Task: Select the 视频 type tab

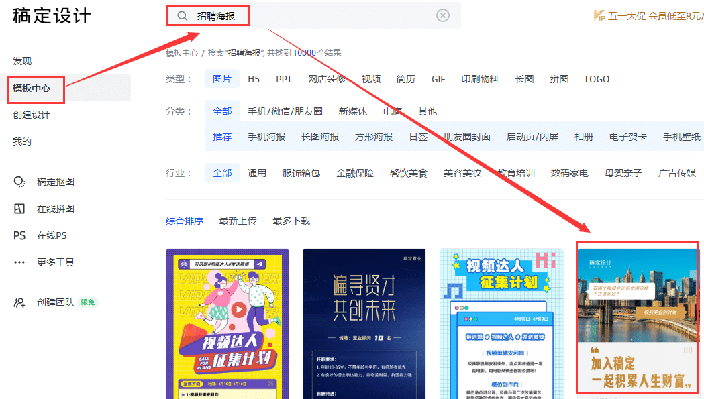Action: pyautogui.click(x=371, y=79)
